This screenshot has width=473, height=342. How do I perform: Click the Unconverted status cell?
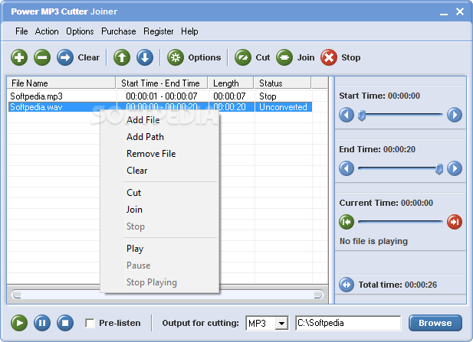(283, 107)
